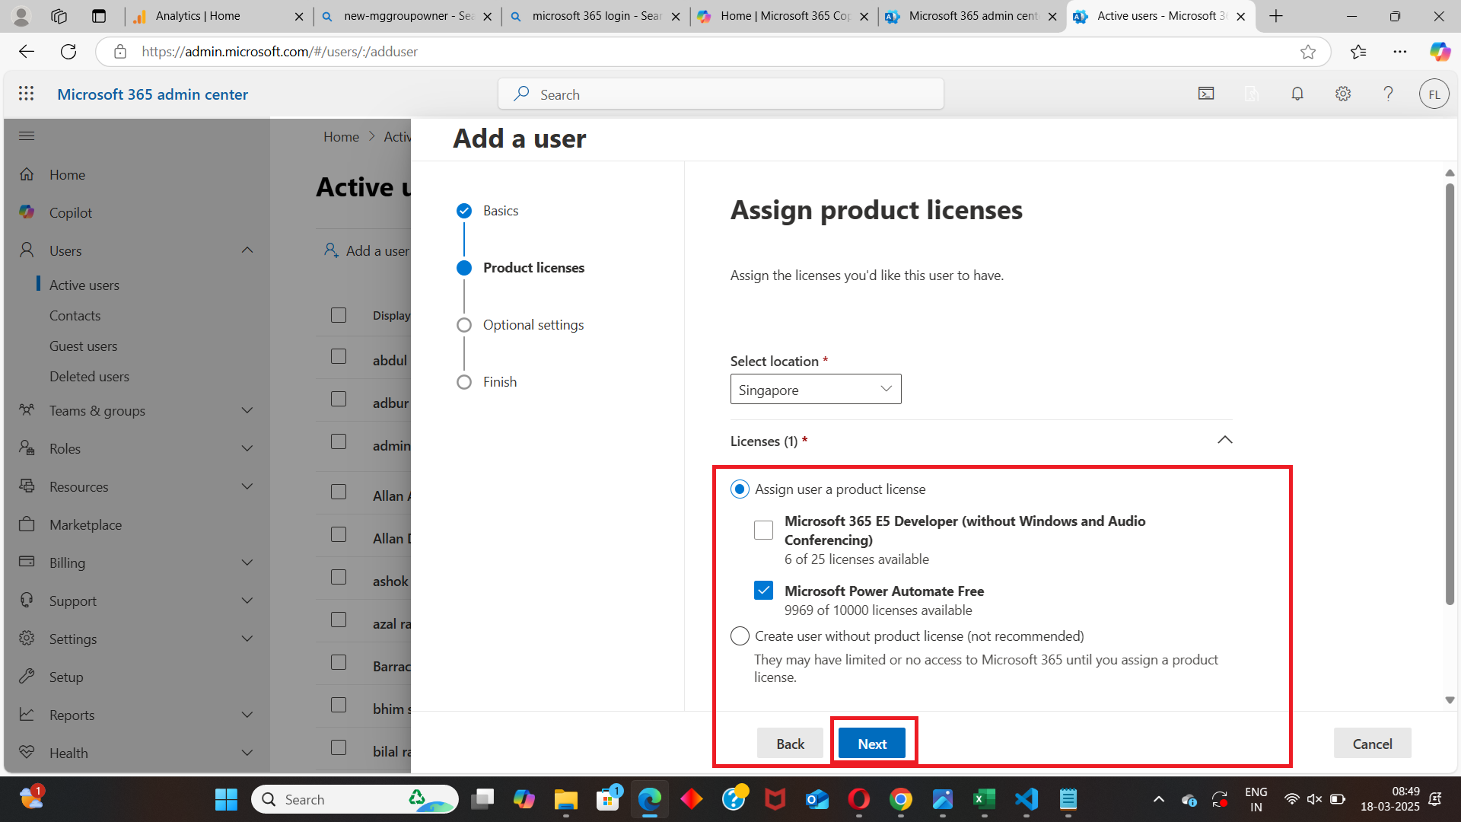This screenshot has width=1461, height=822.
Task: Click panel vertical scrollbar
Action: pyautogui.click(x=1450, y=394)
